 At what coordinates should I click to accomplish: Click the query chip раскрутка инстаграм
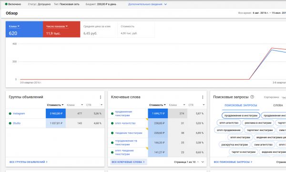point(235,145)
